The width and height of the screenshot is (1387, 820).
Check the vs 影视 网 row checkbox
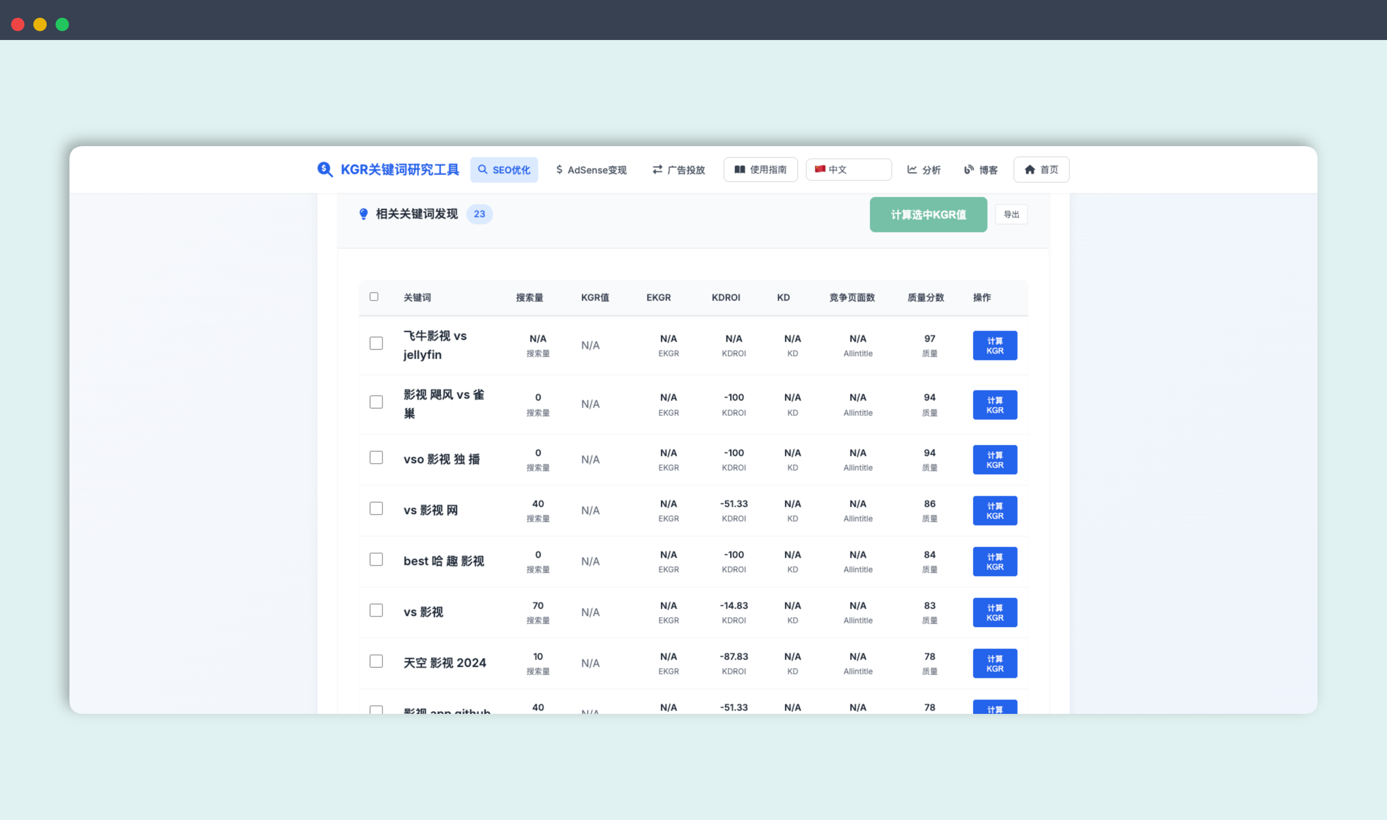click(376, 508)
